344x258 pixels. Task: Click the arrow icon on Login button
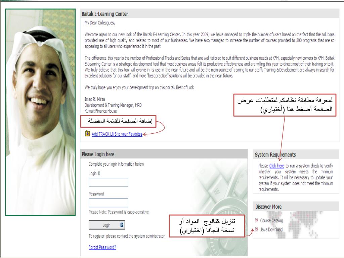[122, 225]
